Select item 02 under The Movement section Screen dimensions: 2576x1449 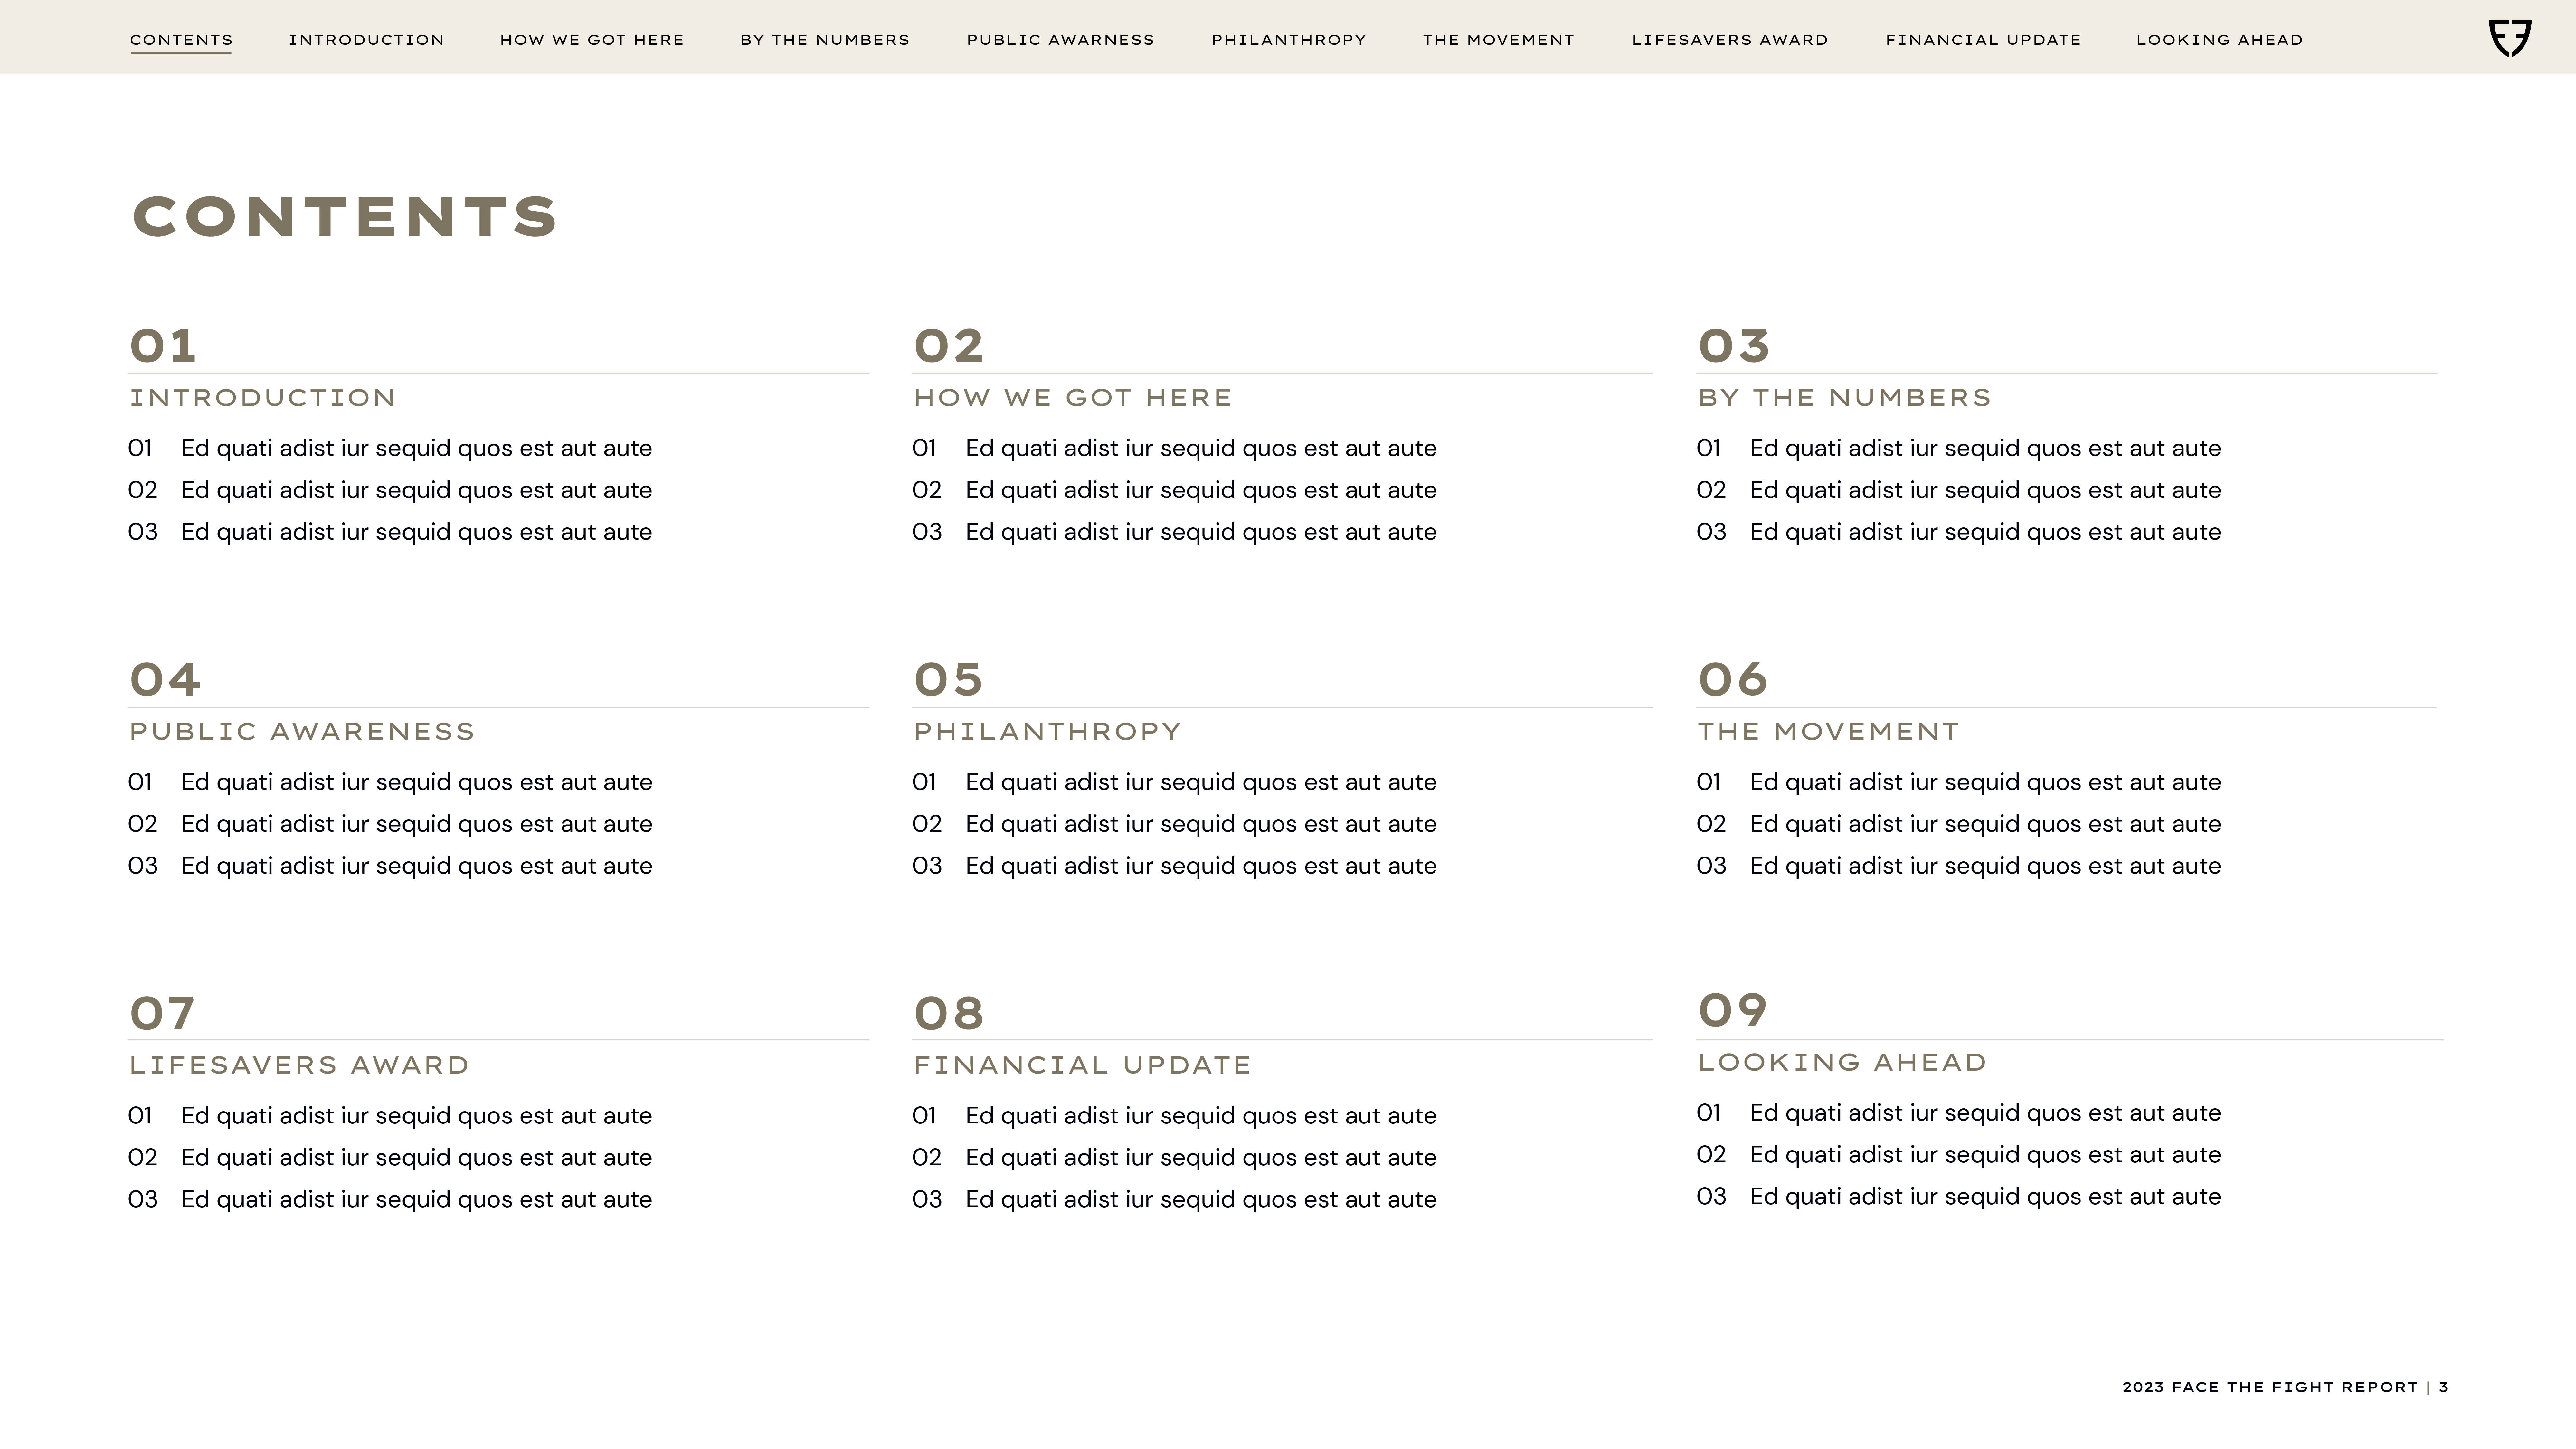pyautogui.click(x=1959, y=825)
